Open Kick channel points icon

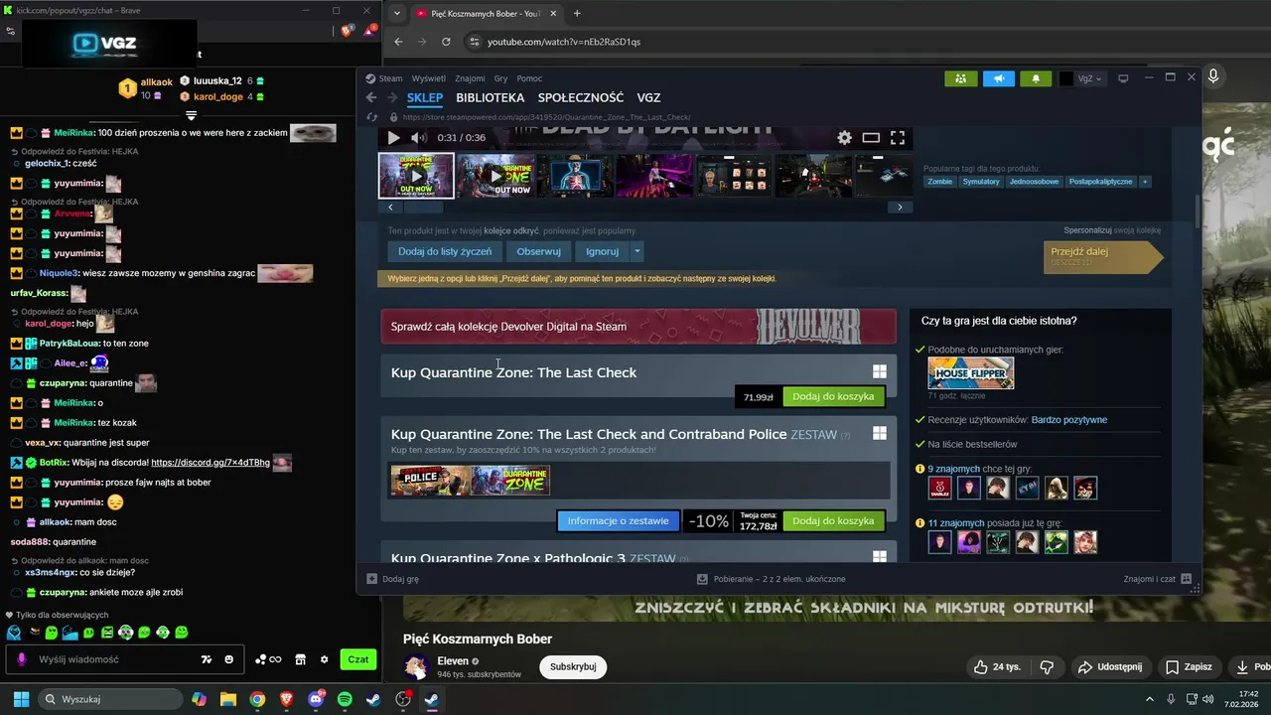point(268,659)
